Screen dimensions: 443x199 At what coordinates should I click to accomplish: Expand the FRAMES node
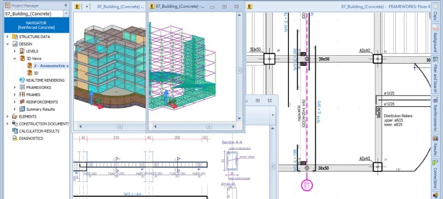click(x=15, y=95)
